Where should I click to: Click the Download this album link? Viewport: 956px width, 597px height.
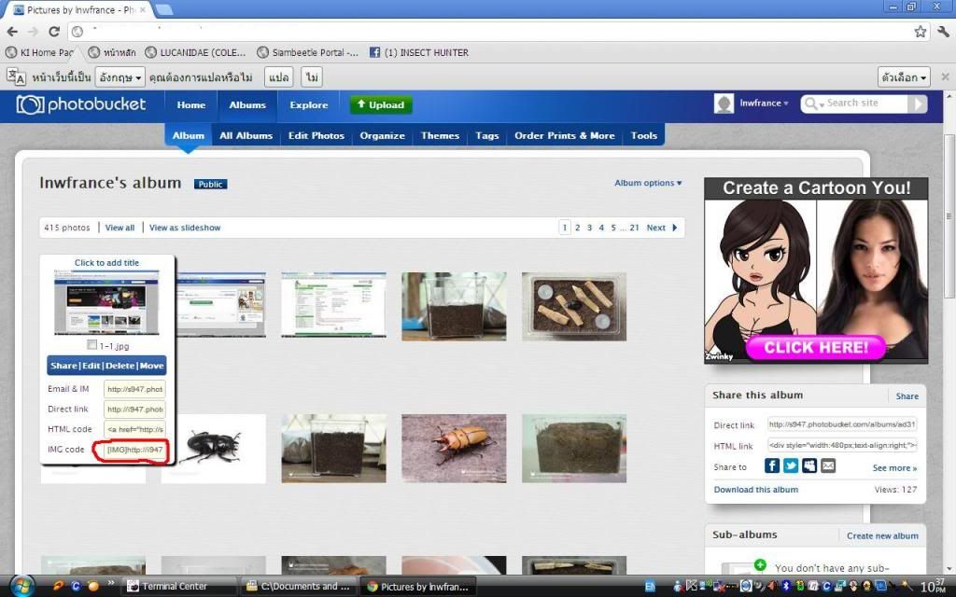755,490
